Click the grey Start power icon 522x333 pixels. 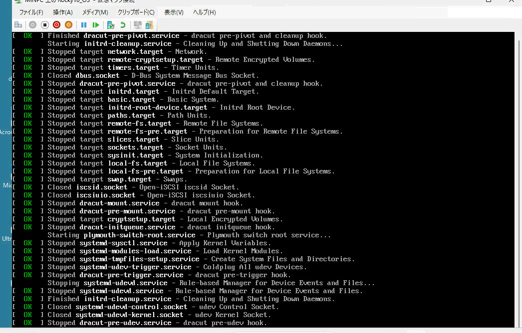pos(32,25)
